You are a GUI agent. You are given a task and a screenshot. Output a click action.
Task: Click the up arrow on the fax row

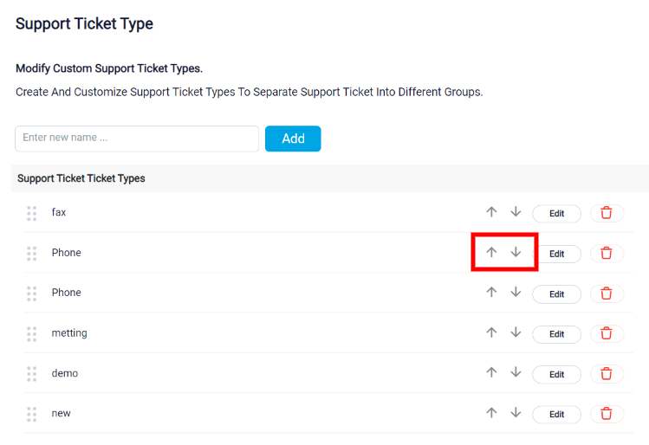pyautogui.click(x=491, y=212)
